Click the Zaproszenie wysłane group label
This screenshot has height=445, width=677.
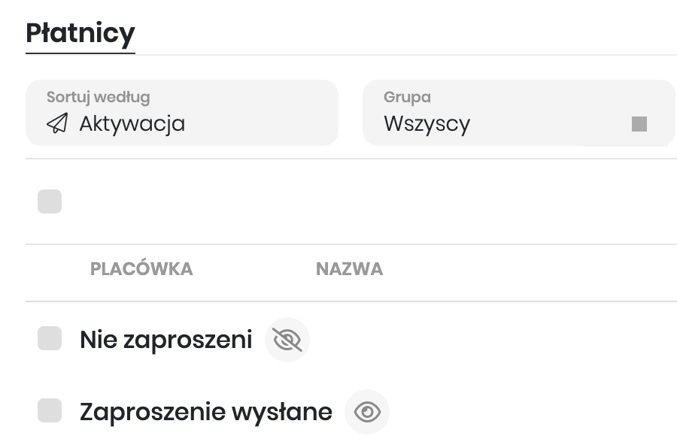pyautogui.click(x=205, y=412)
